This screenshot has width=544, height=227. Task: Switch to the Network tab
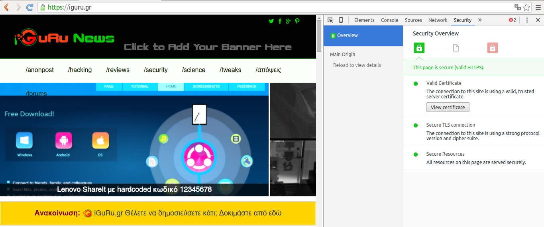(x=438, y=20)
